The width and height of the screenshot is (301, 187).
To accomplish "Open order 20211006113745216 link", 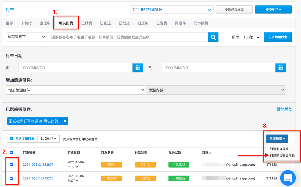I will (38, 178).
